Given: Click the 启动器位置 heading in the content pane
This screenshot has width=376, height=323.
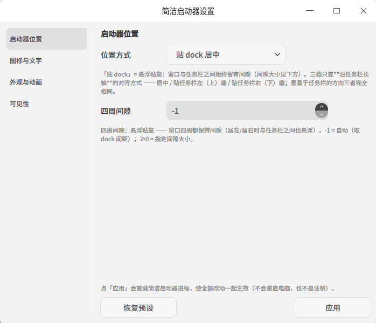Looking at the screenshot, I should click(x=120, y=34).
